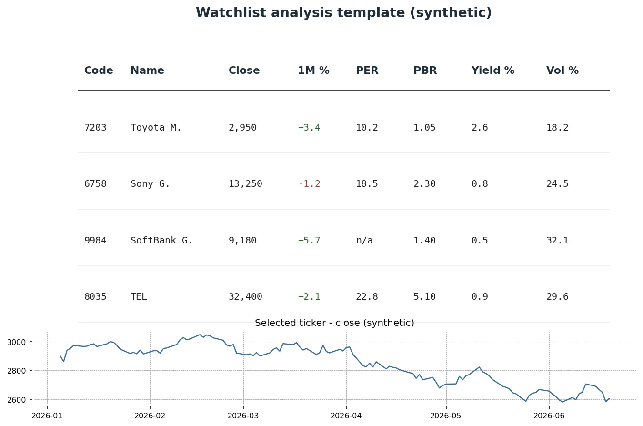This screenshot has width=643, height=426.
Task: Select the SoftBank G. name cell
Action: (x=161, y=241)
